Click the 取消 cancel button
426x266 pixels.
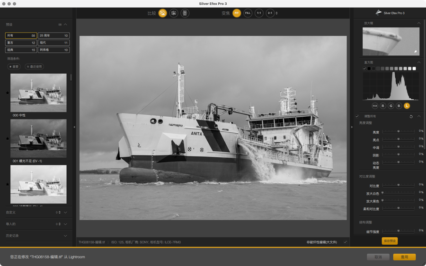click(x=378, y=257)
